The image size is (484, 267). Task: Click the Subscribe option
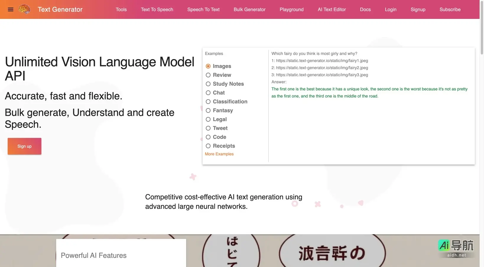pos(450,9)
